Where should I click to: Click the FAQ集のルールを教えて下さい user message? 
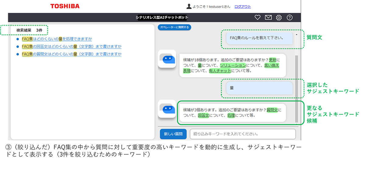tap(259, 38)
